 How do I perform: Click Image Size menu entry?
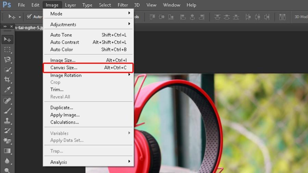click(x=88, y=60)
